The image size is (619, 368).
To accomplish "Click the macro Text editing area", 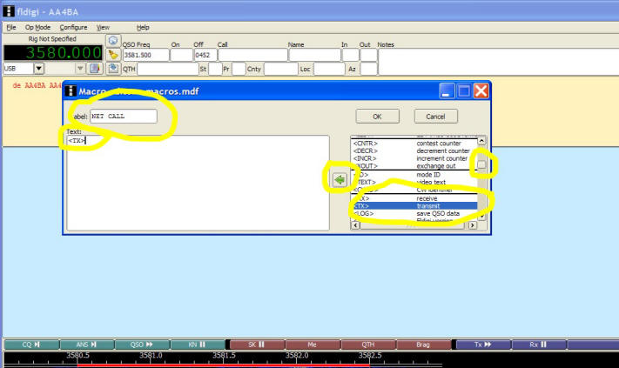I will pyautogui.click(x=198, y=183).
